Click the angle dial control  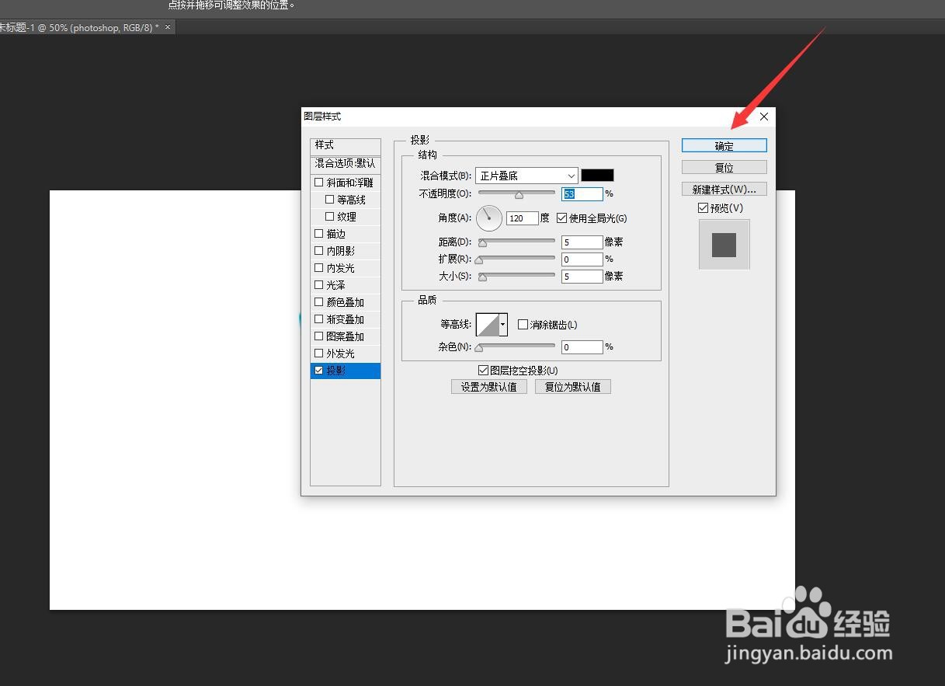click(489, 218)
